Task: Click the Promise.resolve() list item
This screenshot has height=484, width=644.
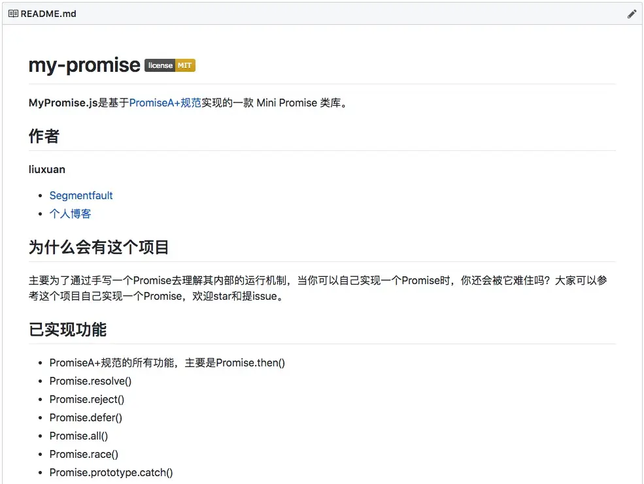Action: 90,381
